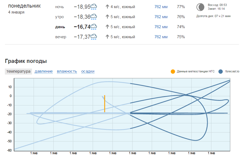Click the orange НГС weather station legend dot

pyautogui.click(x=173, y=72)
